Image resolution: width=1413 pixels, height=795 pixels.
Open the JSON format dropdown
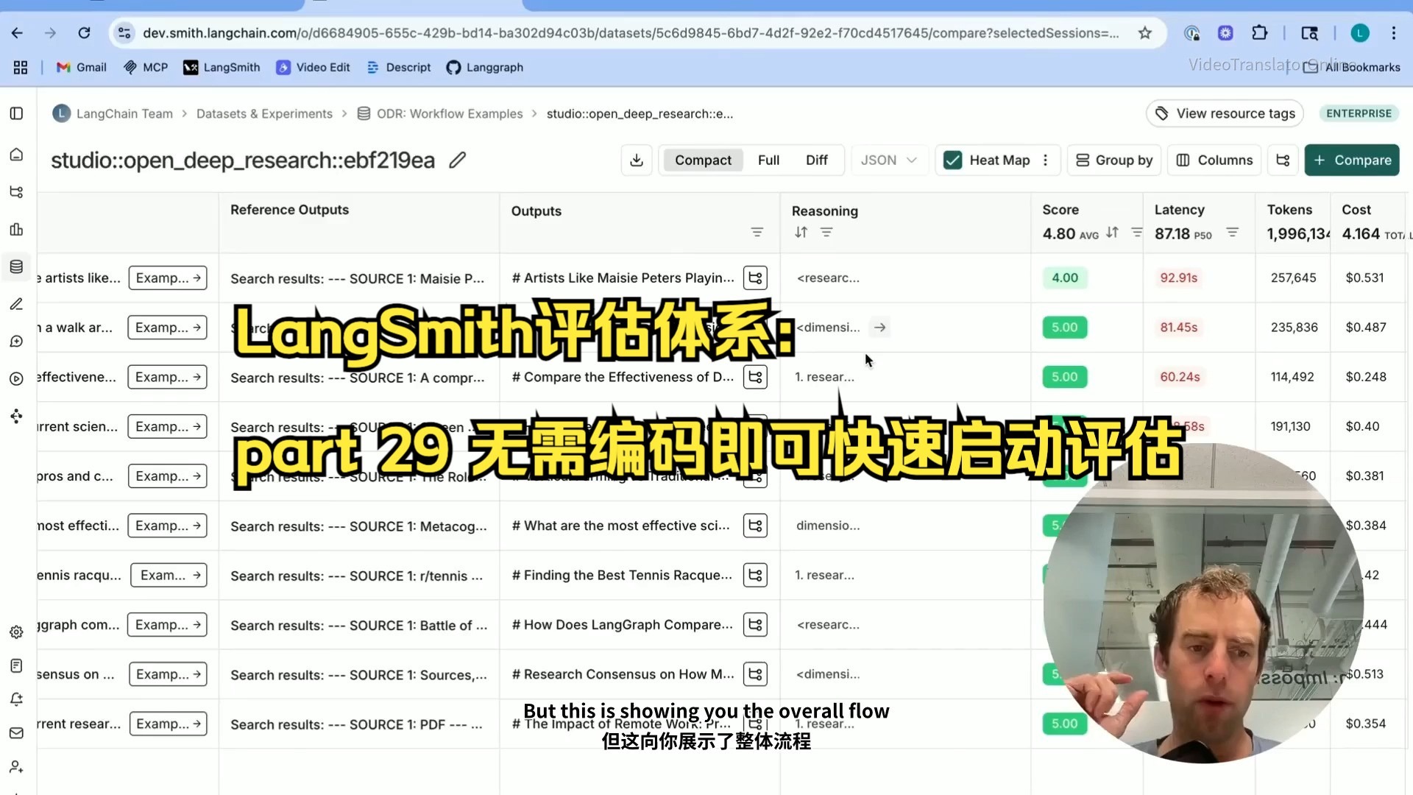coord(888,160)
